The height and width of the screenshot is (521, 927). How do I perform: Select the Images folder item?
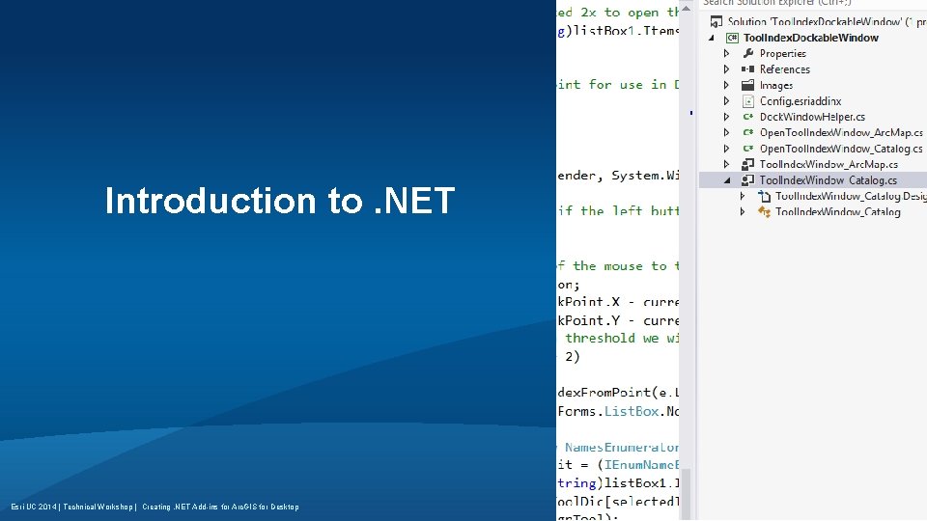pos(776,86)
